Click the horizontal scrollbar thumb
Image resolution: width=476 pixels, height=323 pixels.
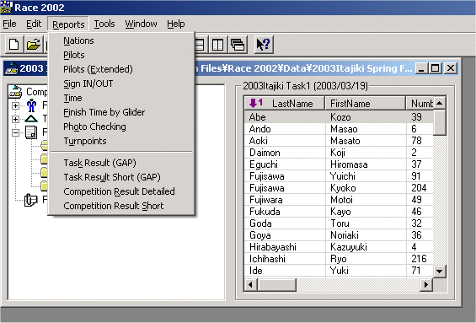pos(277,285)
